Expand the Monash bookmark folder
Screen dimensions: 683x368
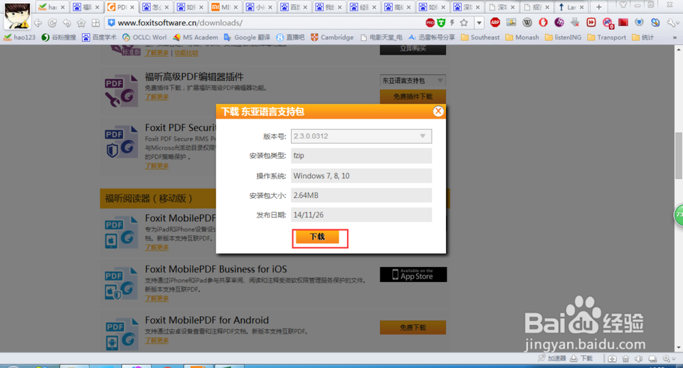(x=522, y=38)
